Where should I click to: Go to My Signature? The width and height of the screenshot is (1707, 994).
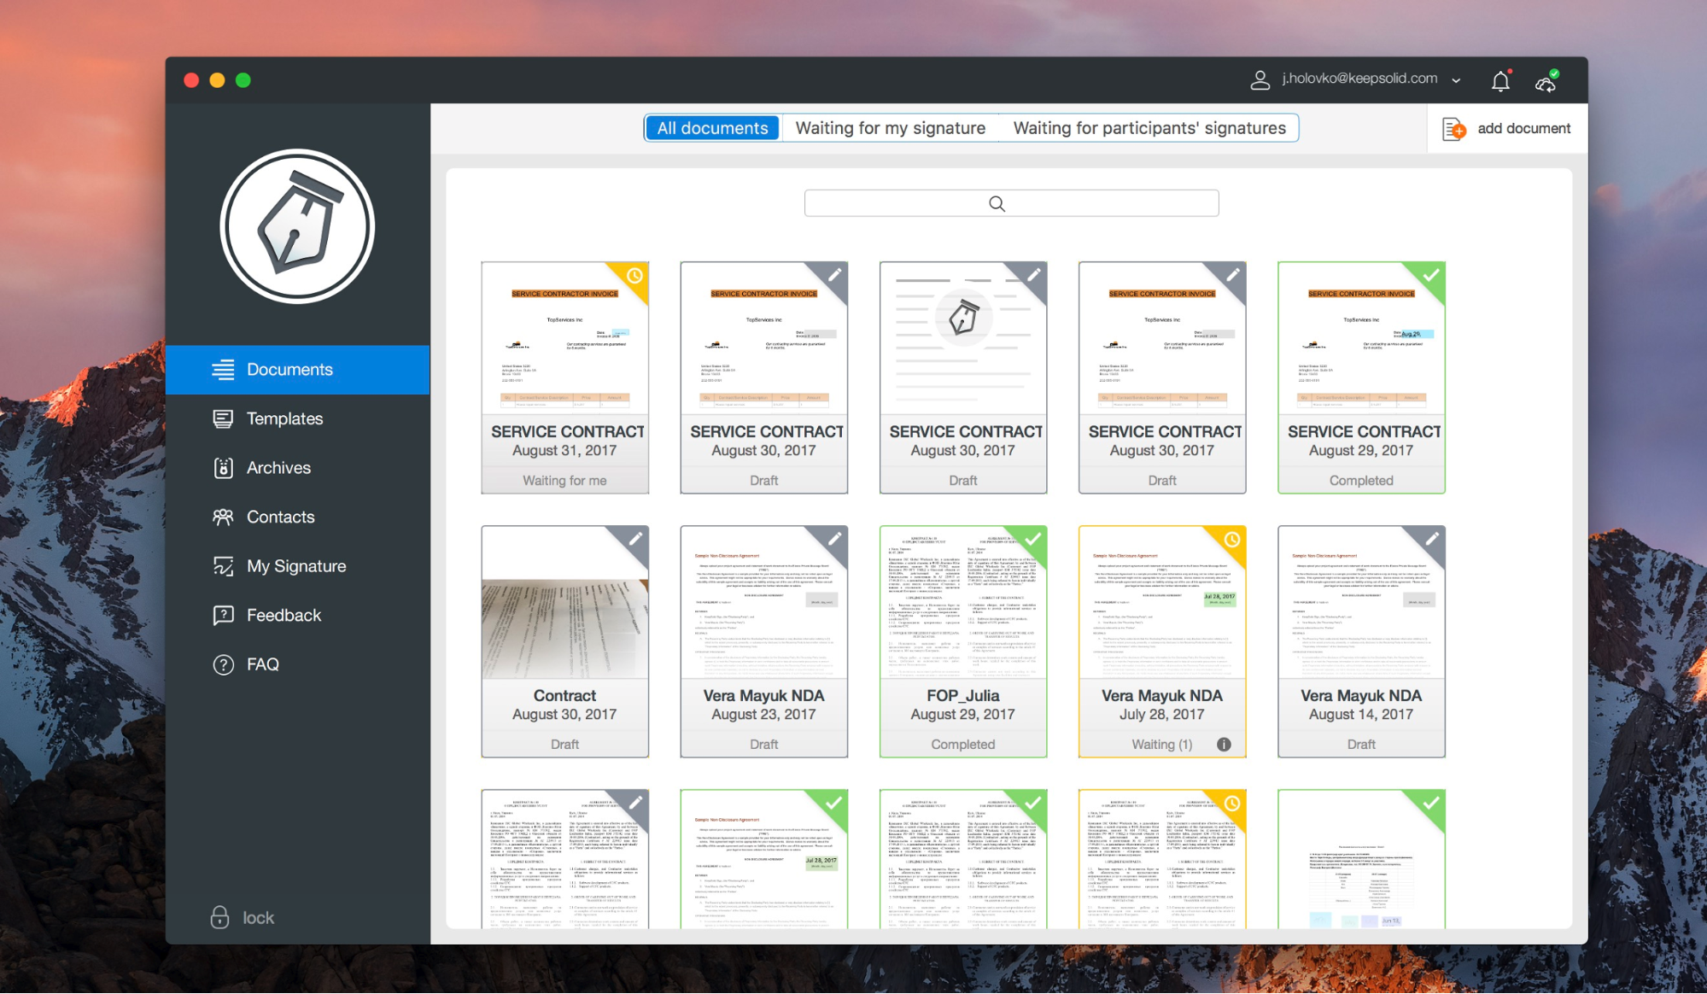click(x=295, y=566)
